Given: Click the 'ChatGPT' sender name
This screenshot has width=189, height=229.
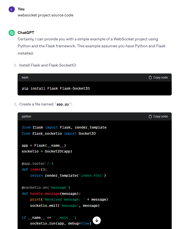Looking at the screenshot, I should coord(26,33).
